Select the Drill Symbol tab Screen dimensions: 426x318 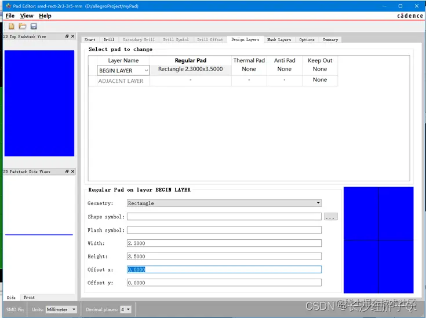pos(176,39)
